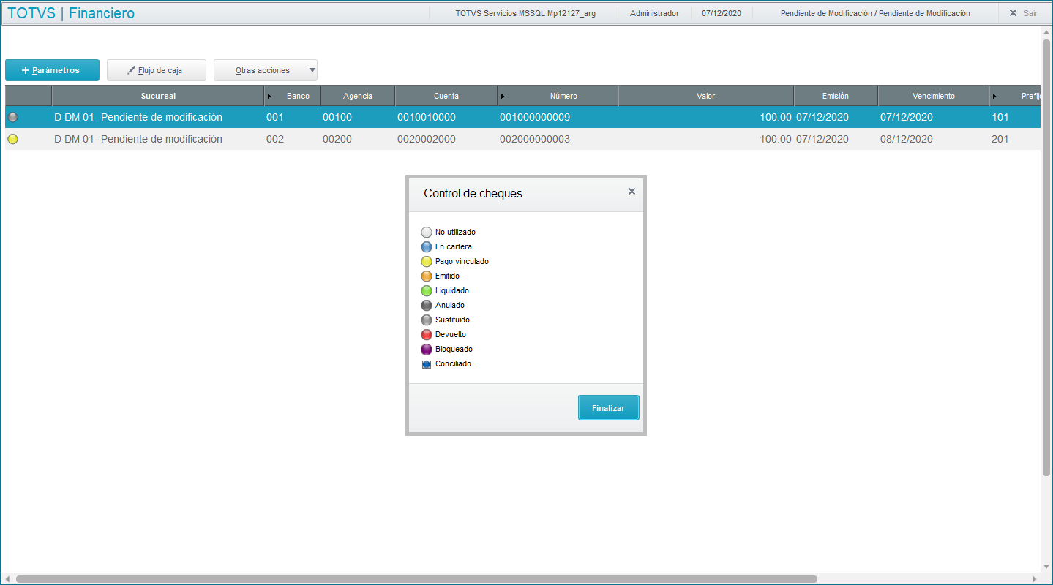Image resolution: width=1053 pixels, height=585 pixels.
Task: Close the Control de cheques dialog
Action: pyautogui.click(x=632, y=192)
